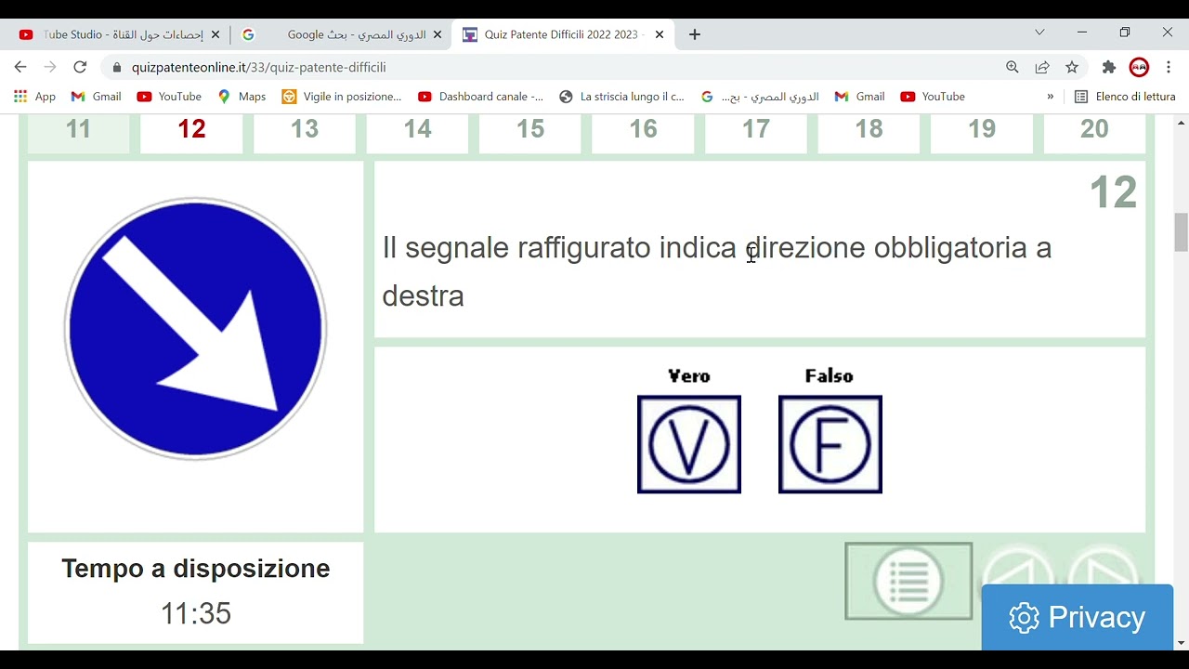This screenshot has width=1189, height=669.
Task: Open the Vigile in posizione bookmark
Action: click(342, 97)
